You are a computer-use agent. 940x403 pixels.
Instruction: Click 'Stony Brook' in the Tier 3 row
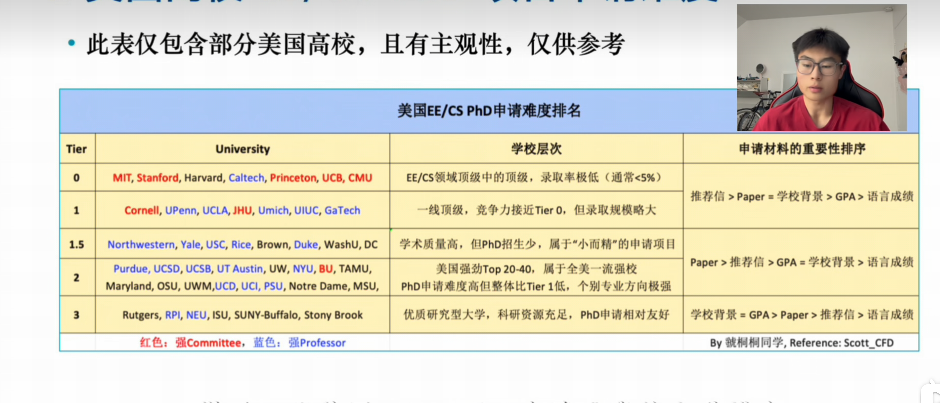tap(333, 315)
